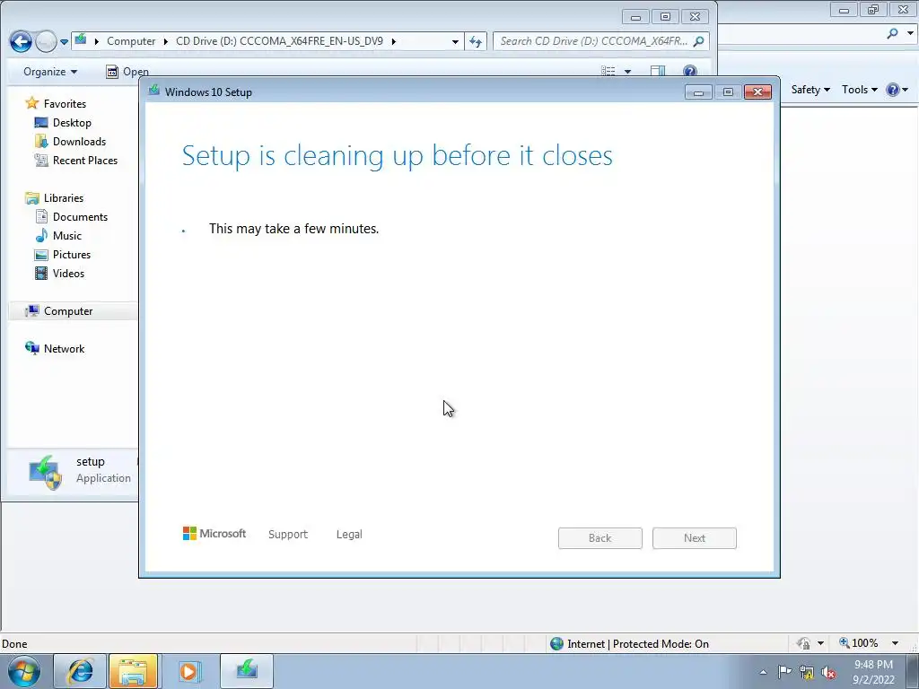
Task: Click the 100% zoom level button
Action: pyautogui.click(x=859, y=643)
